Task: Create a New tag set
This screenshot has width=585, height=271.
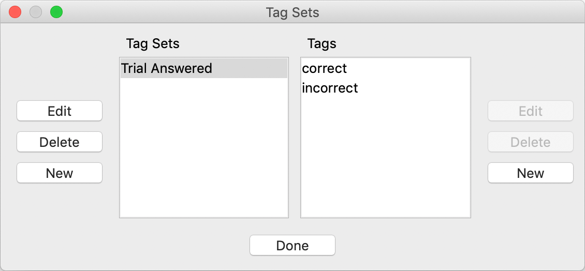Action: 60,173
